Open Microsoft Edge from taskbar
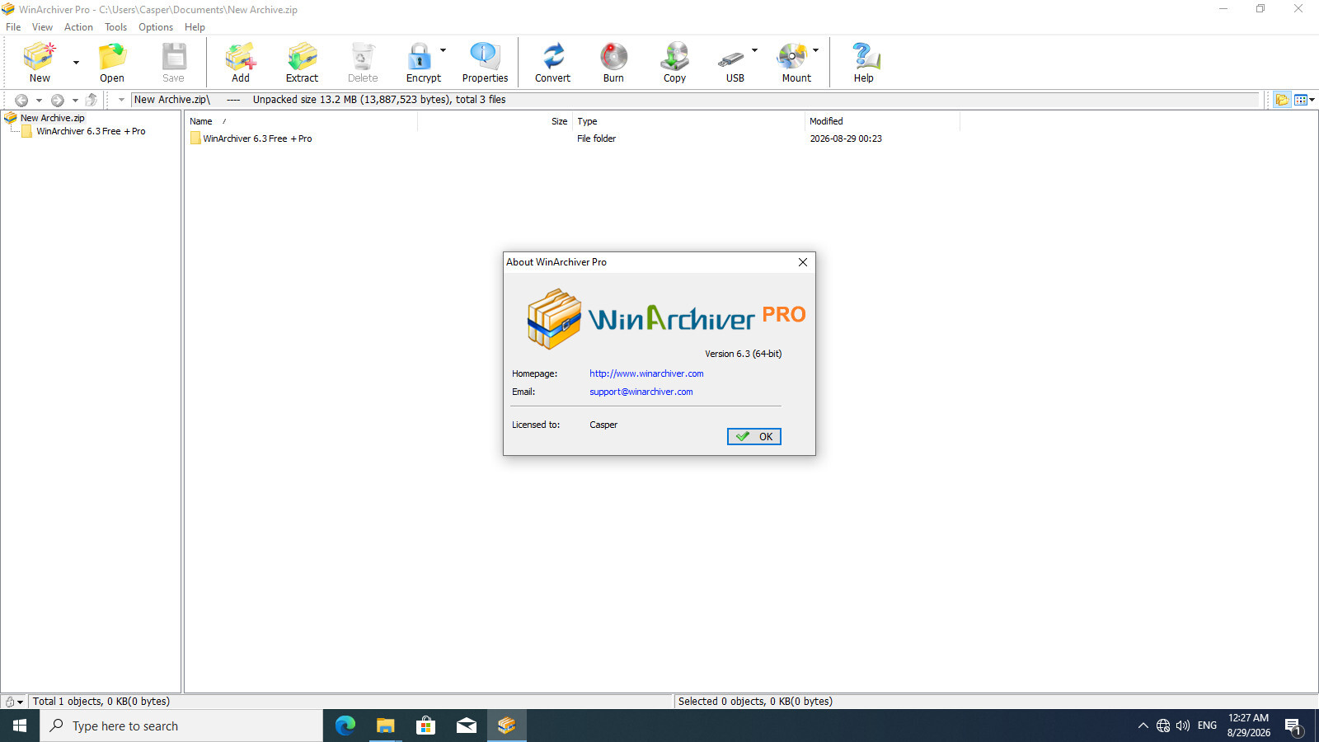The width and height of the screenshot is (1319, 742). (x=345, y=726)
